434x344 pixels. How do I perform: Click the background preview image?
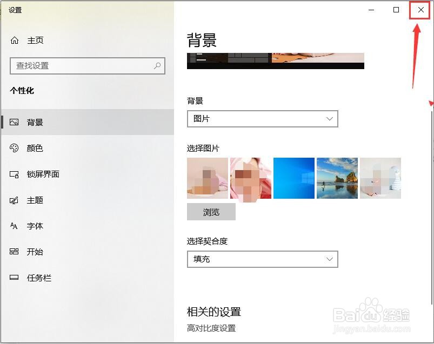[x=276, y=61]
